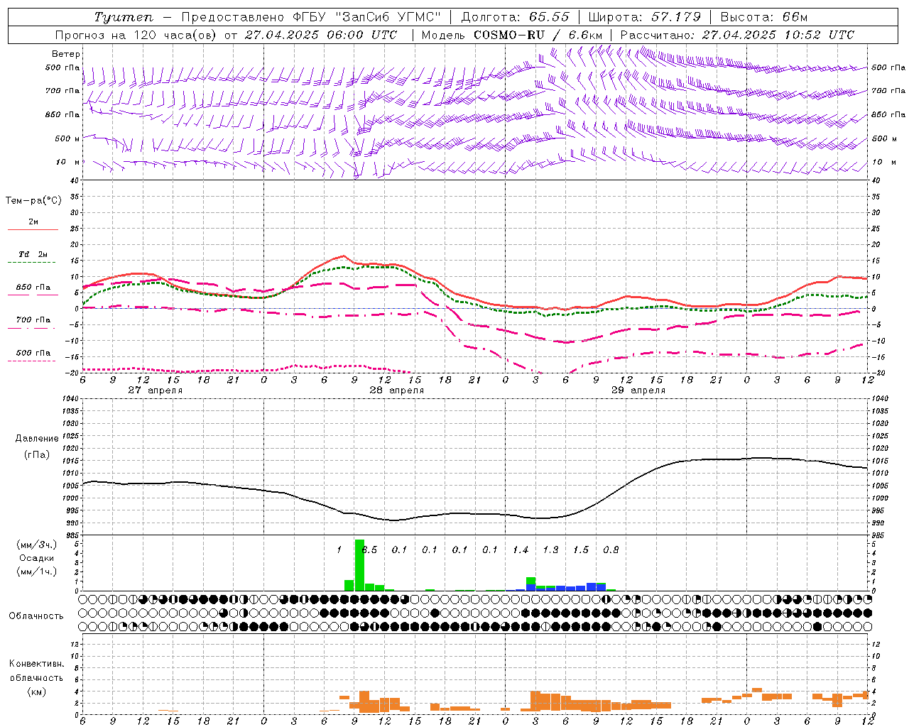Click the "Ветер" panel label
This screenshot has width=909, height=727.
pyautogui.click(x=66, y=54)
